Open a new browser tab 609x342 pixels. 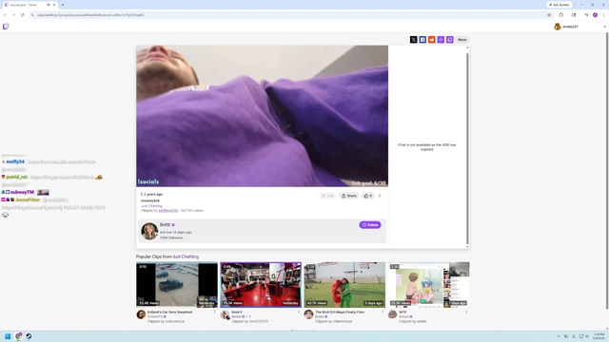pos(63,5)
